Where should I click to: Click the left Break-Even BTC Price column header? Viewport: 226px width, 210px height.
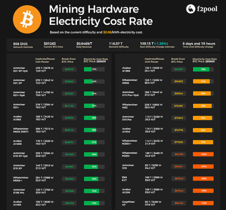coord(69,60)
